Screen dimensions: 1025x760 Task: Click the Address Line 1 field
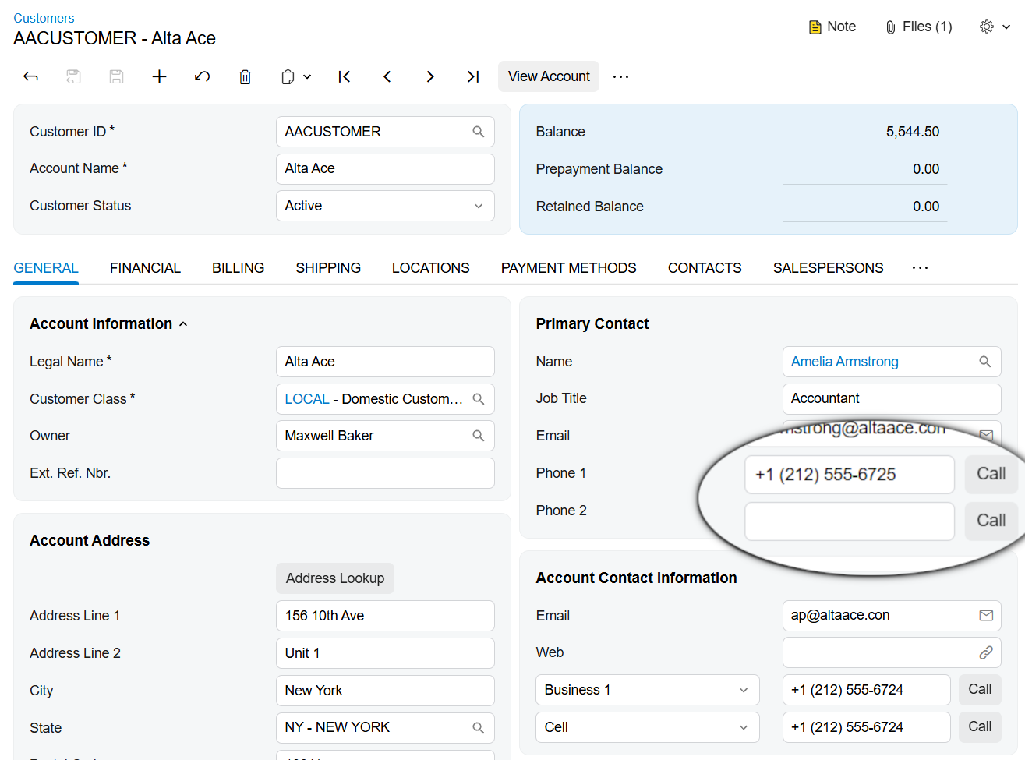[x=385, y=616]
